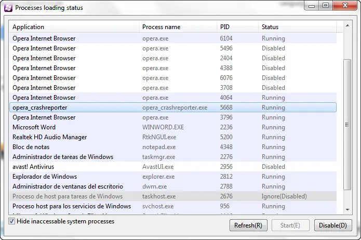Select the avast! Antivirus row
361x240 pixels.
tap(173, 167)
